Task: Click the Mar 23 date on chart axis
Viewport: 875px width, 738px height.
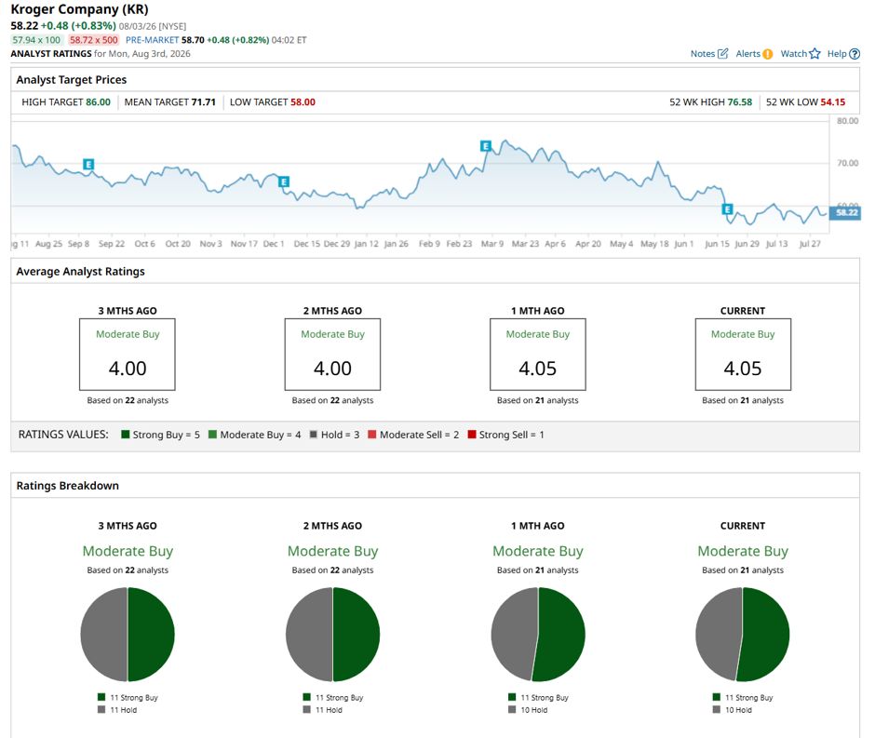Action: click(x=525, y=244)
